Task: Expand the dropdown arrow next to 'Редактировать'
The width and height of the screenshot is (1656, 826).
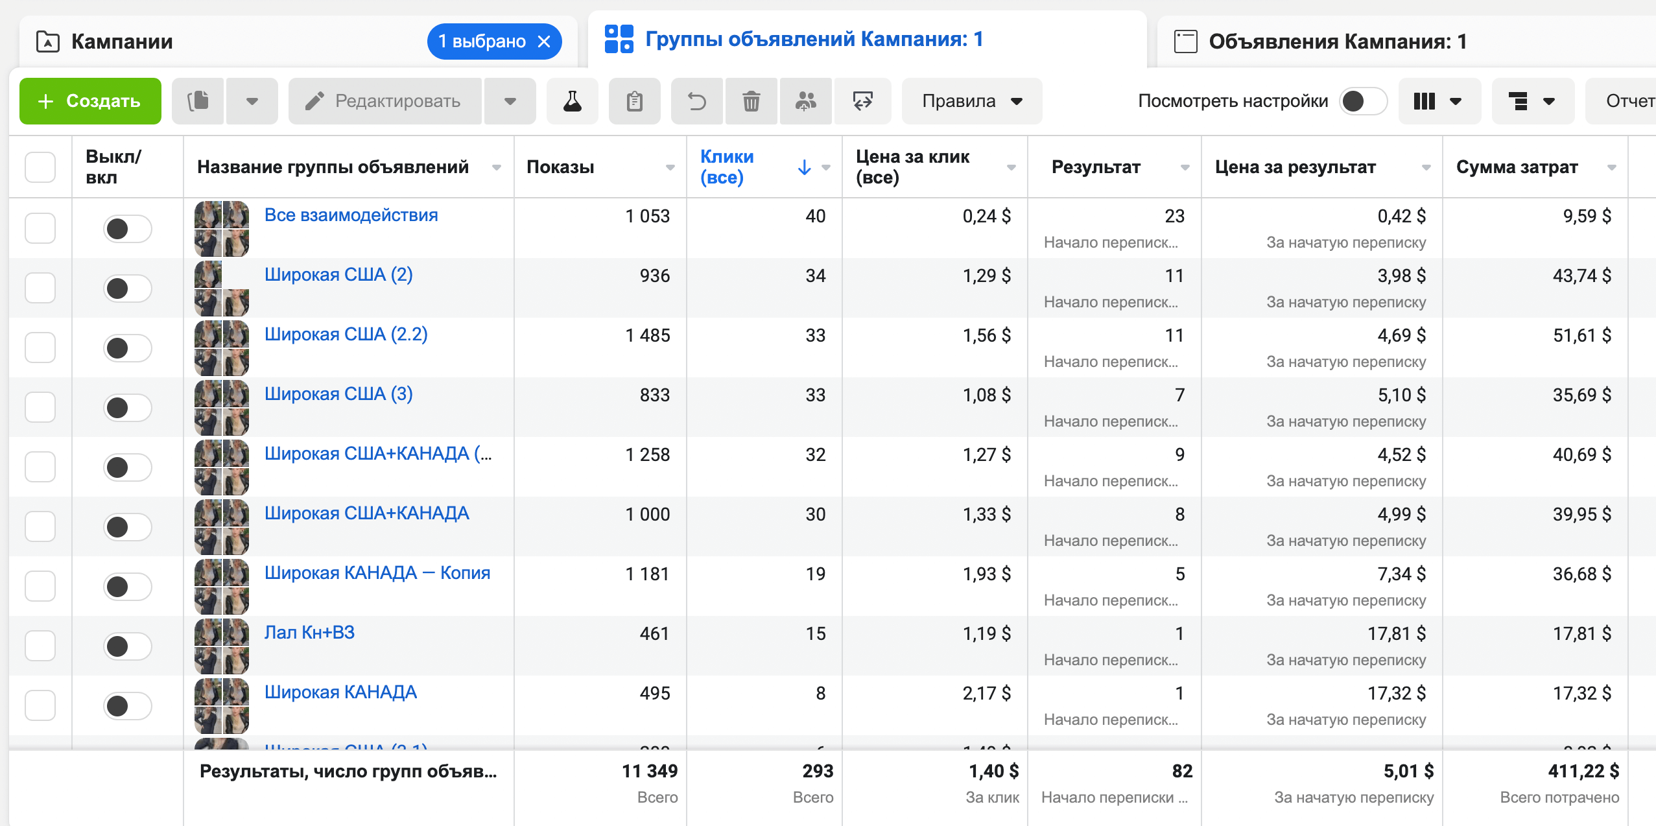Action: [510, 101]
